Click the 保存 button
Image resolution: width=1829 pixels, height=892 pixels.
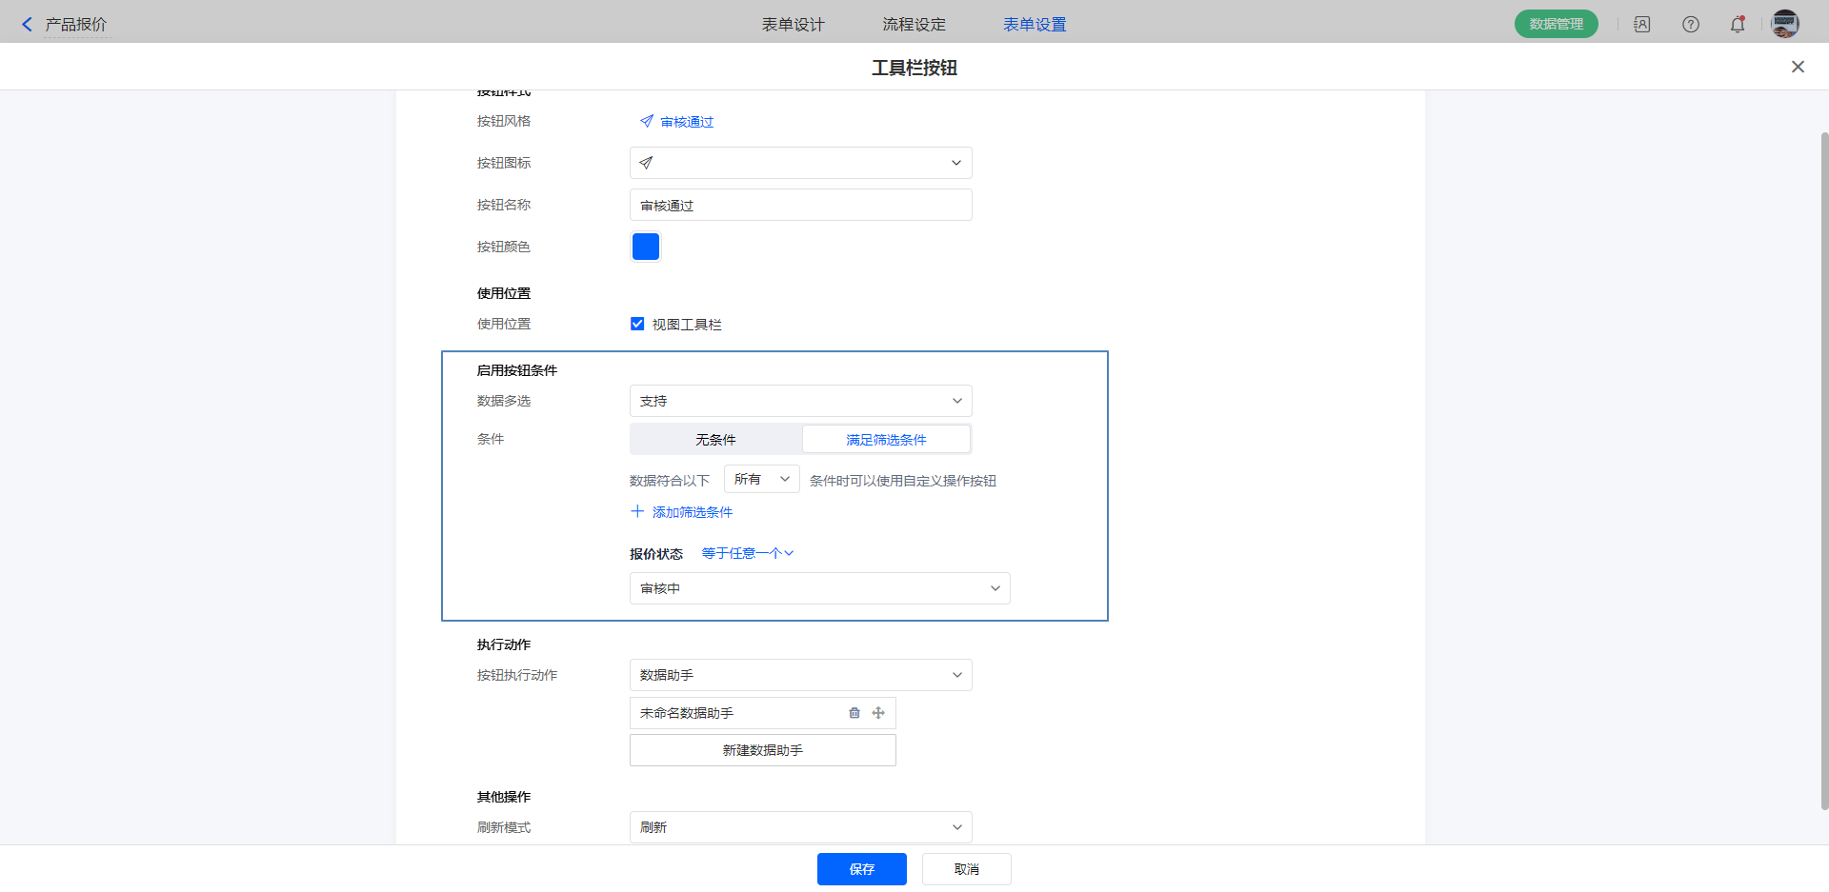click(x=861, y=869)
